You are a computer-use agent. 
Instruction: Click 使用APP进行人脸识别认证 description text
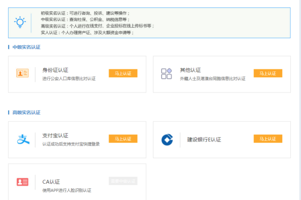(67, 190)
